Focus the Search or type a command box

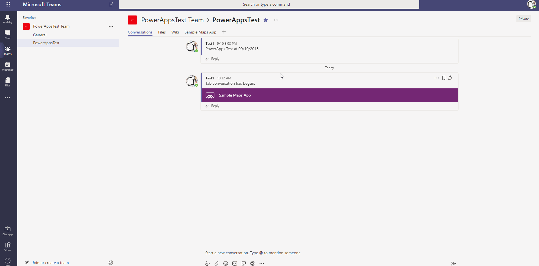pos(269,4)
